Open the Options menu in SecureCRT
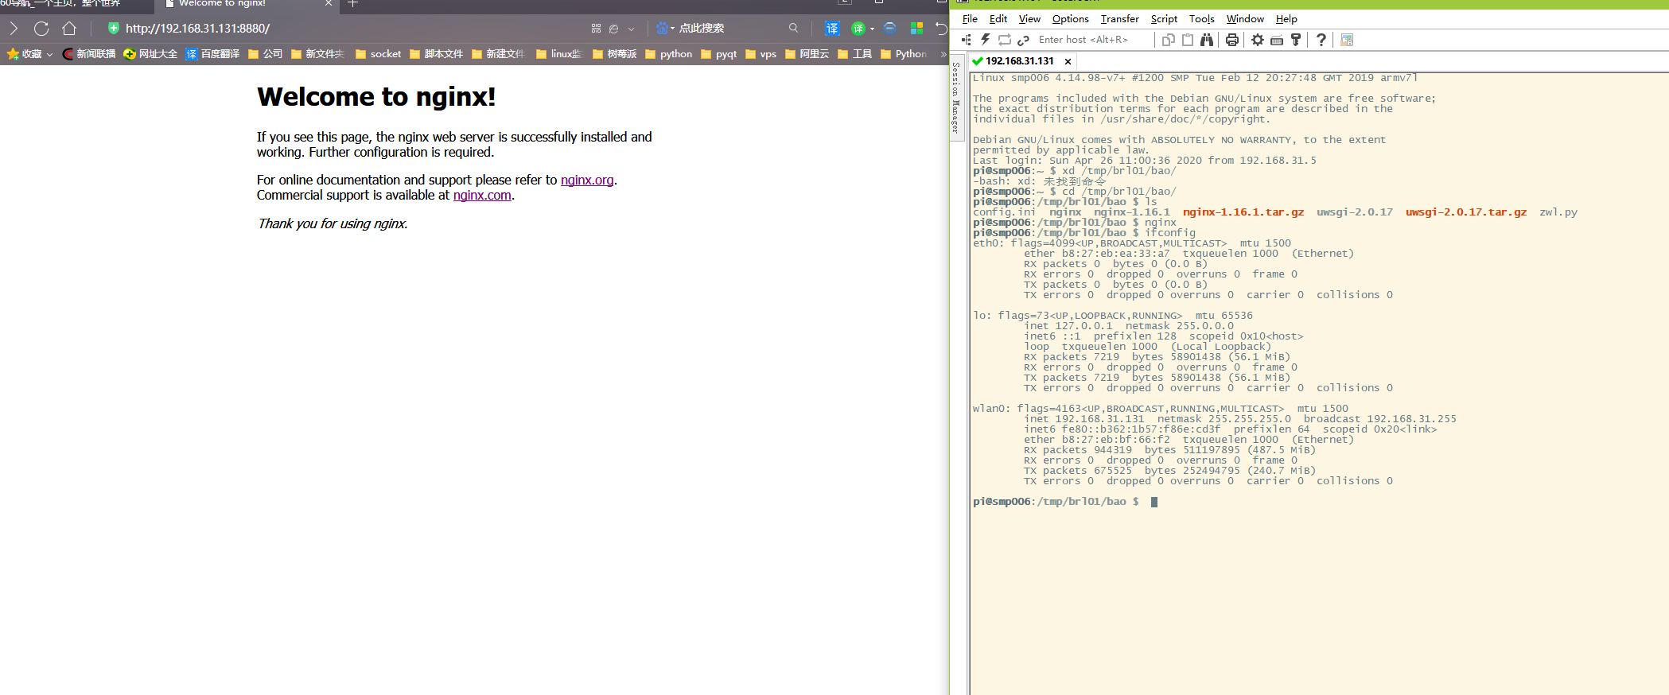 click(x=1070, y=19)
